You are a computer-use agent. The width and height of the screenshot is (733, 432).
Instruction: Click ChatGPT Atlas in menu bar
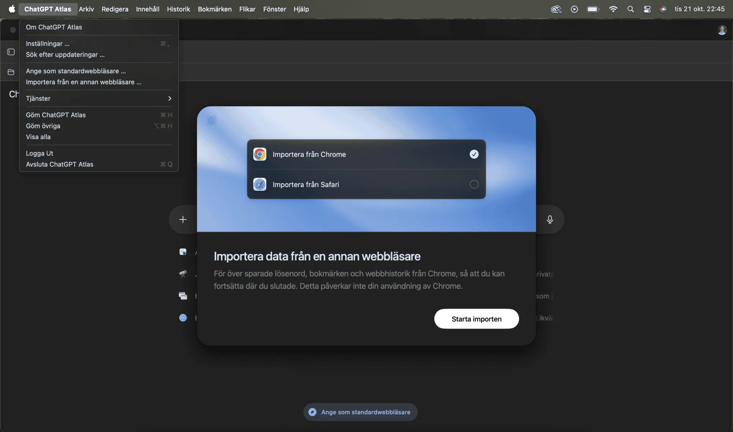pyautogui.click(x=47, y=9)
